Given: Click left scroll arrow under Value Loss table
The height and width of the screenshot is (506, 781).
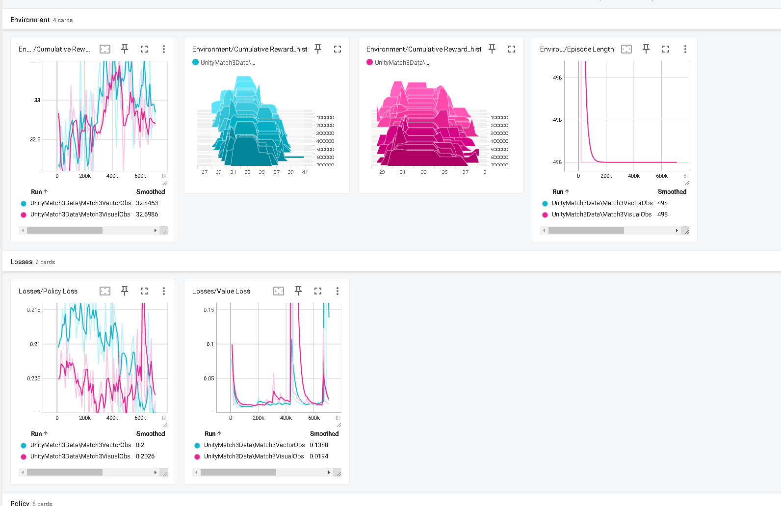Looking at the screenshot, I should pyautogui.click(x=196, y=473).
